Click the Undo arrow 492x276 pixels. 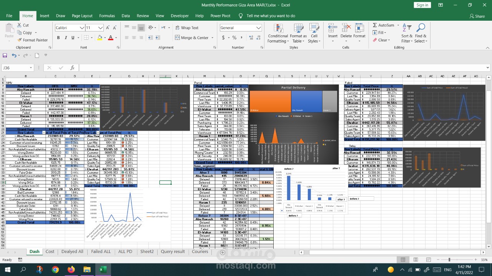pyautogui.click(x=14, y=55)
